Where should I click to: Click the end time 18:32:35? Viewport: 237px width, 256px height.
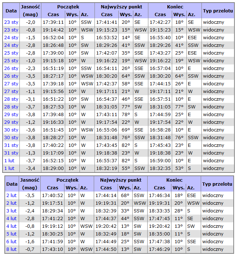tap(160, 168)
